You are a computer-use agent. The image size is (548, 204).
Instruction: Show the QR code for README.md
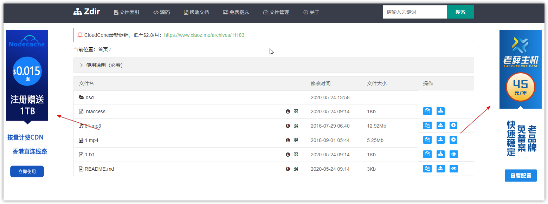click(x=295, y=169)
